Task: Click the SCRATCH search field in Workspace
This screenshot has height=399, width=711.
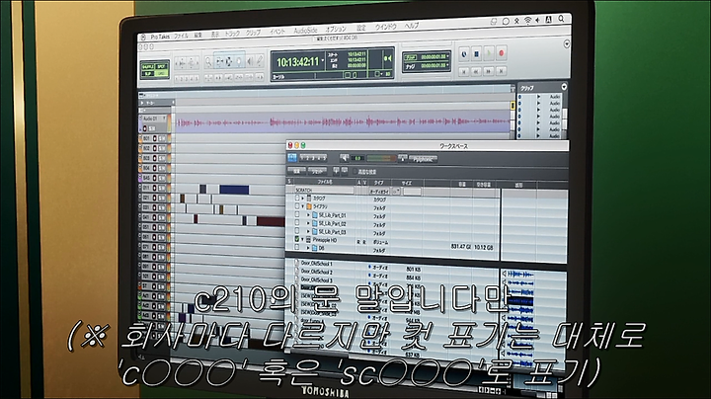Action: 324,190
